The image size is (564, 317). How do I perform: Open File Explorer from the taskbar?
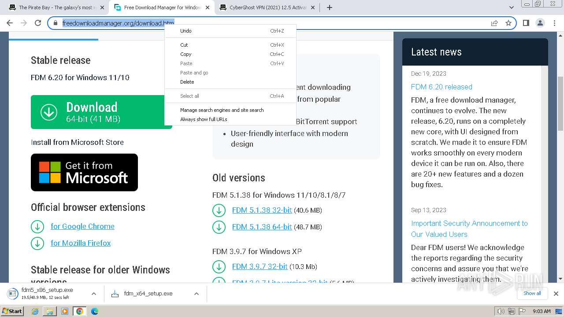coord(50,311)
